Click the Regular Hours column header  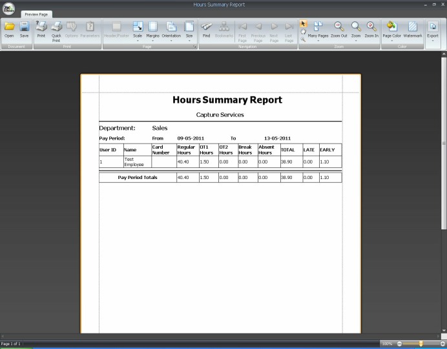187,150
